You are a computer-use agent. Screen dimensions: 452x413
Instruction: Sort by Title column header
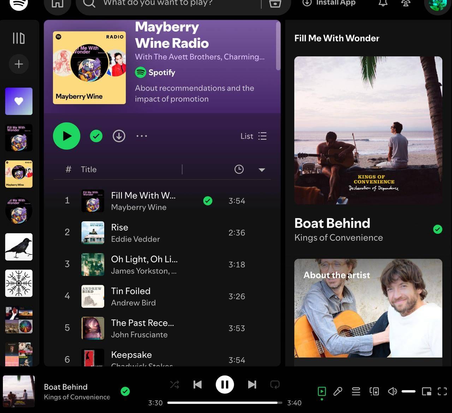pyautogui.click(x=89, y=169)
